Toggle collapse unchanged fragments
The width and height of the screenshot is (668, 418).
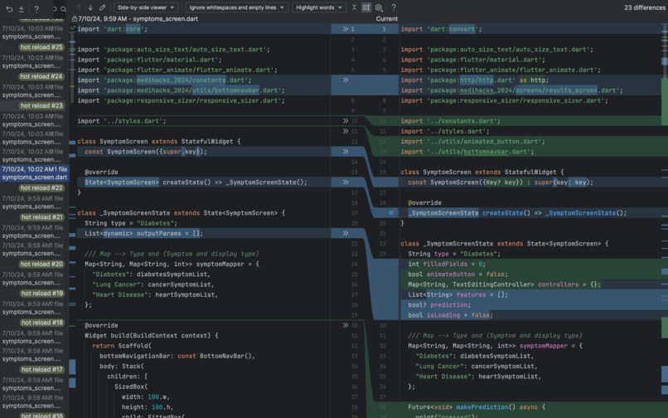(354, 7)
